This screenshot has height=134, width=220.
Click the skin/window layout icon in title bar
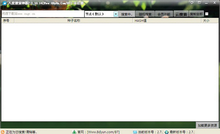(x=199, y=3)
